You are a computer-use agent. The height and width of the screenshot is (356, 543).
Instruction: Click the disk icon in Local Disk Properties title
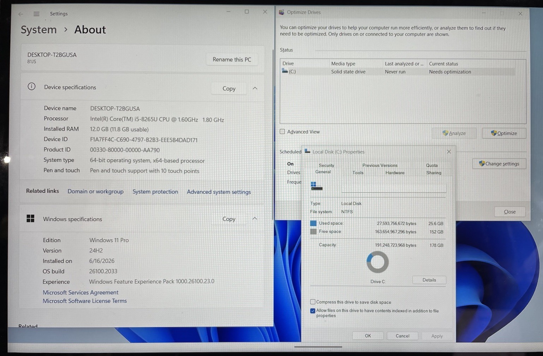(308, 152)
